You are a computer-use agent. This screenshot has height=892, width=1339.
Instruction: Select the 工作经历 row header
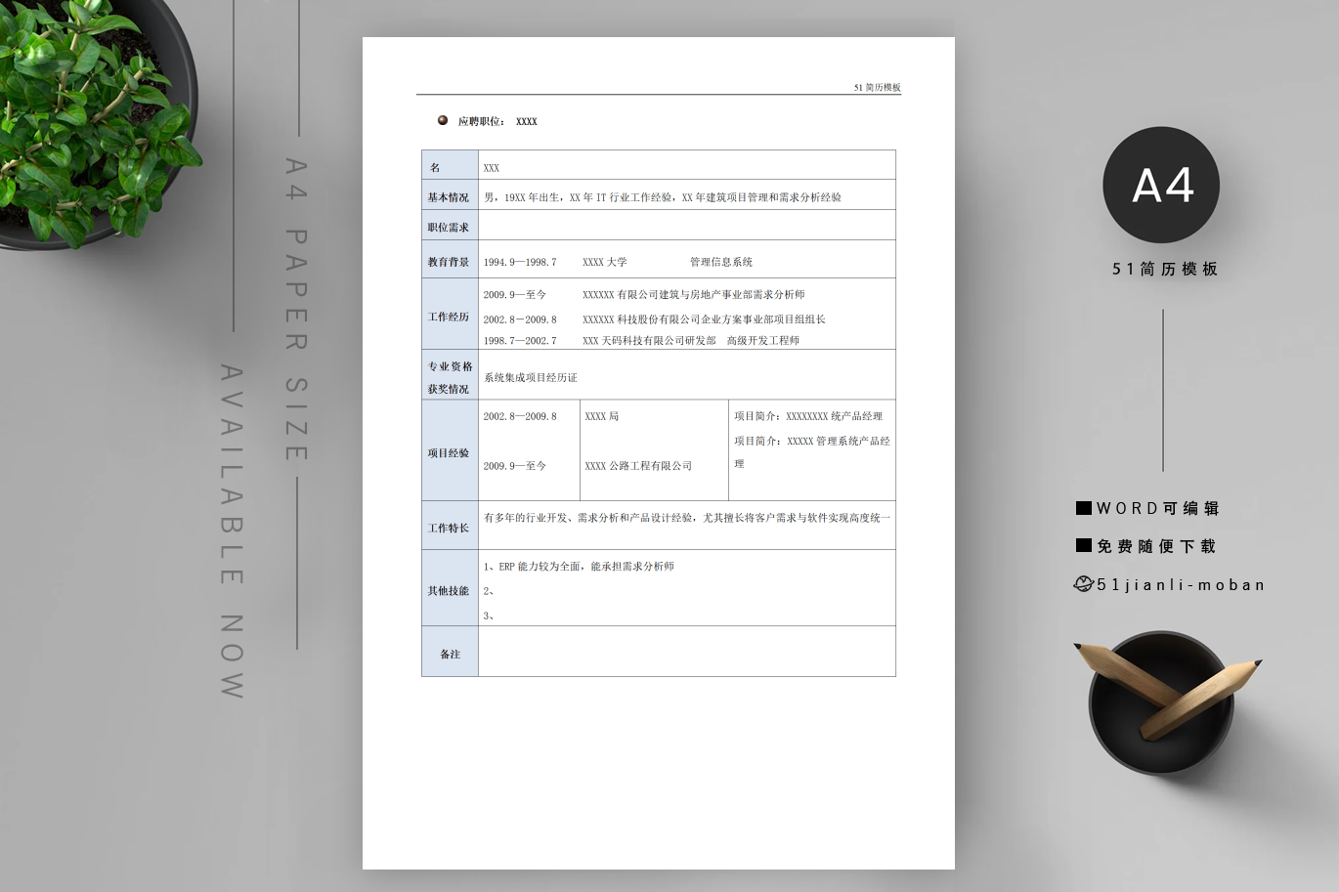[450, 315]
